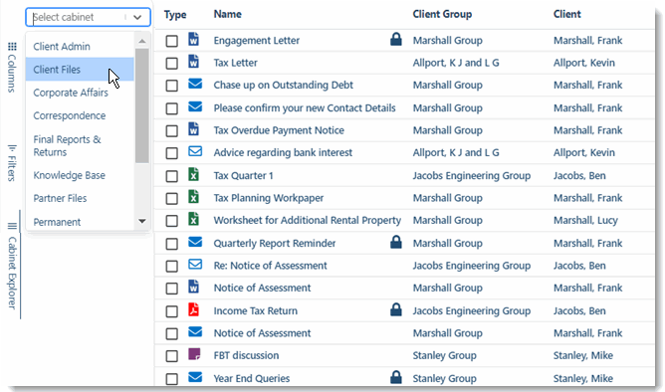Tick the FBT discussion checkbox
665x392 pixels.
coord(172,356)
